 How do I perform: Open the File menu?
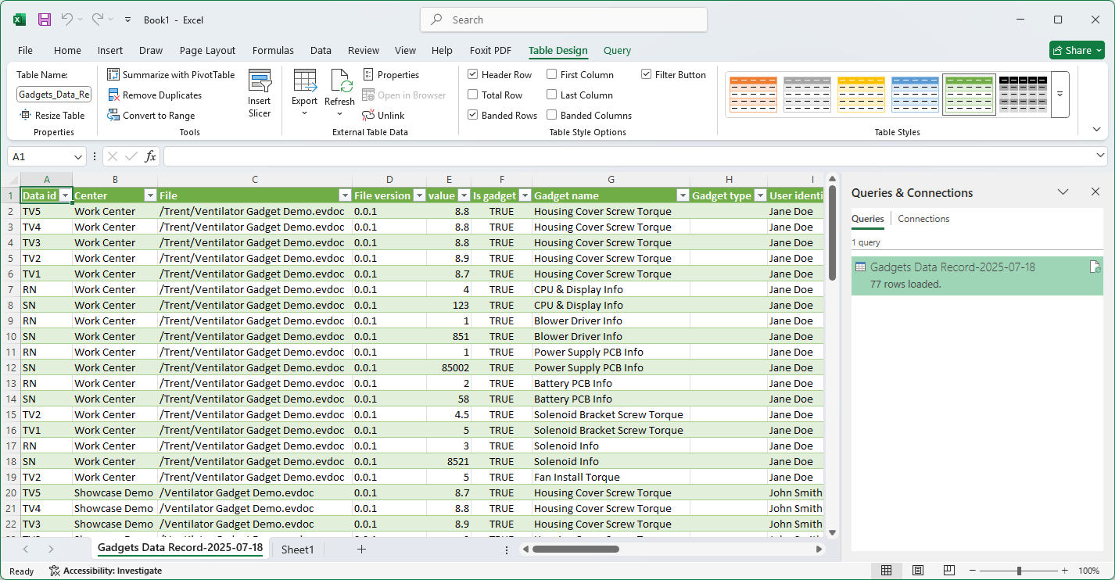[25, 51]
